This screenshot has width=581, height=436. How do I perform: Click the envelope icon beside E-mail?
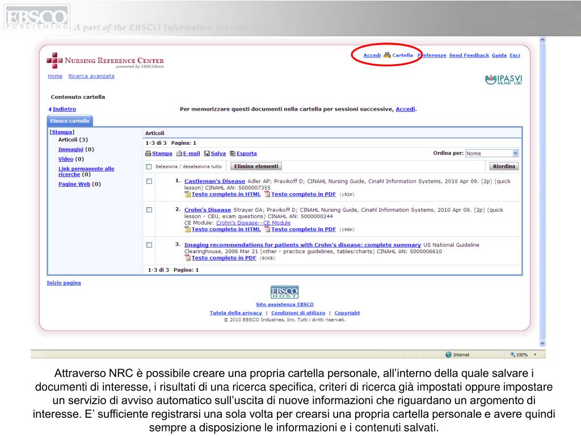tap(179, 153)
